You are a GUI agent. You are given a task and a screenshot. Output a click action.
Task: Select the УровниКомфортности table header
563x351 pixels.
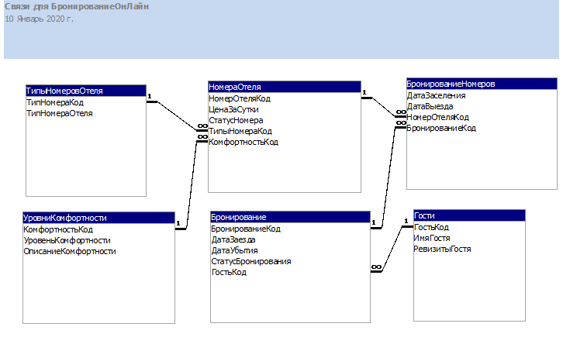(x=98, y=219)
